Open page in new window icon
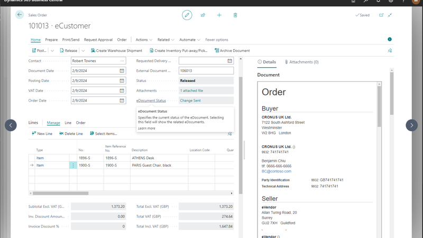 (381, 15)
